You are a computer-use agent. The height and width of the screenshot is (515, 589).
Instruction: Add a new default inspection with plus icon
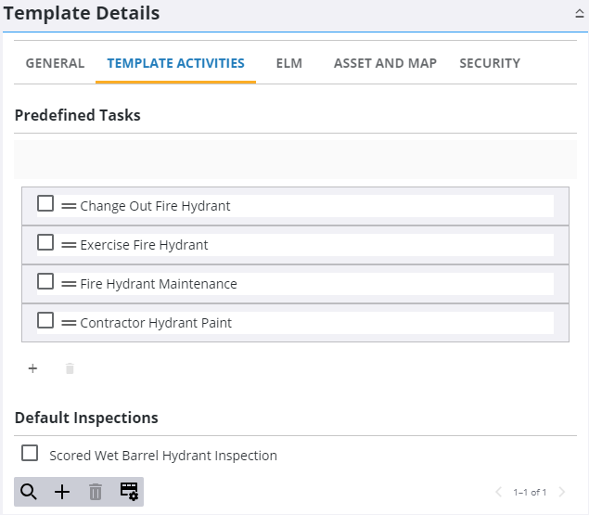[x=62, y=492]
